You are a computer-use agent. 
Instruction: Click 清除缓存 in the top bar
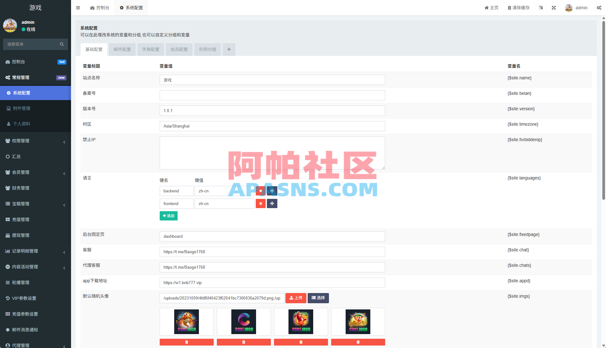pos(518,8)
